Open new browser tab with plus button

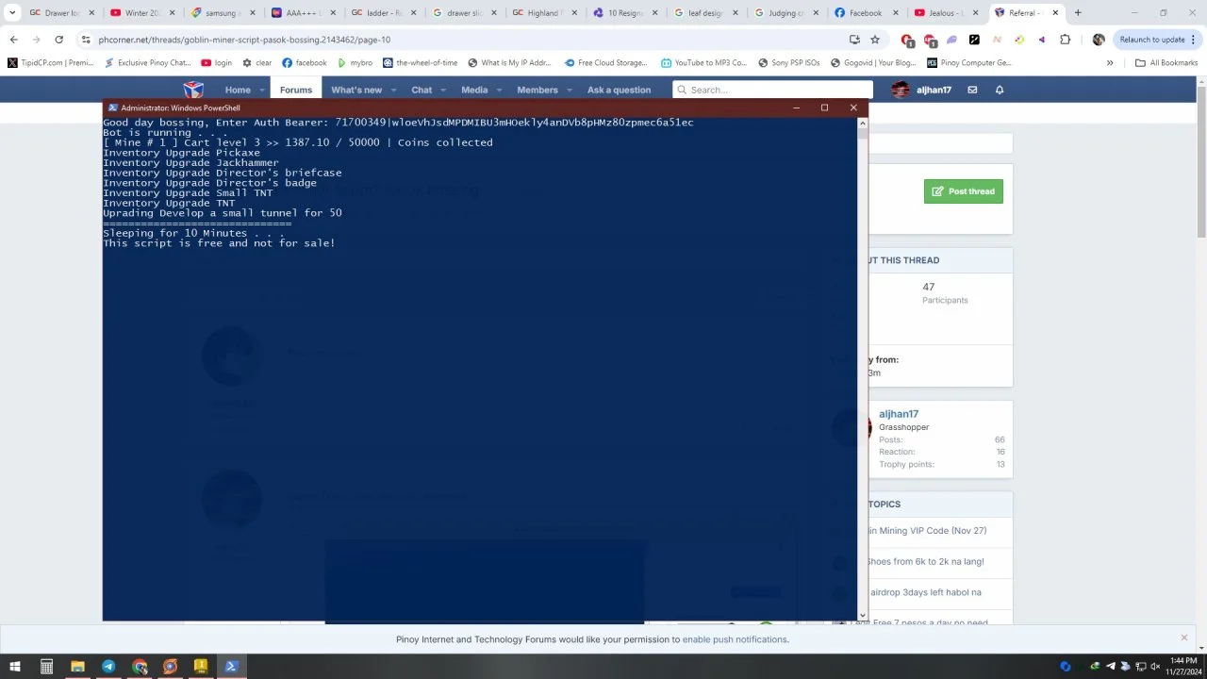click(1078, 13)
